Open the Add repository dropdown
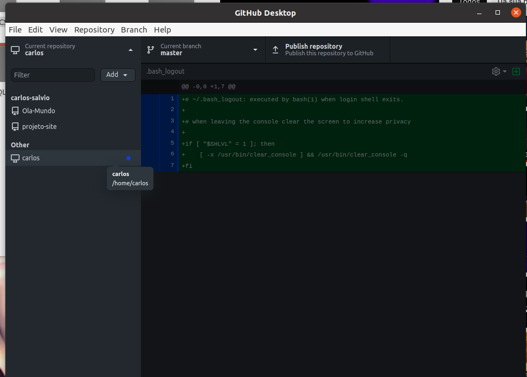This screenshot has height=377, width=527. [x=118, y=74]
